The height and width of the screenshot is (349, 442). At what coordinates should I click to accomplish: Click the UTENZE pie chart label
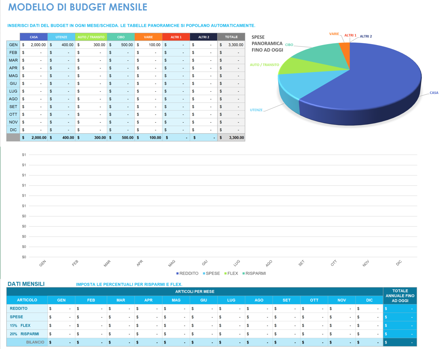point(256,110)
